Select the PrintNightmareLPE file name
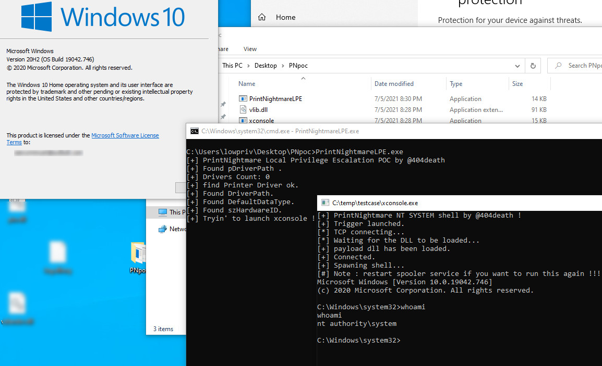 tap(275, 98)
